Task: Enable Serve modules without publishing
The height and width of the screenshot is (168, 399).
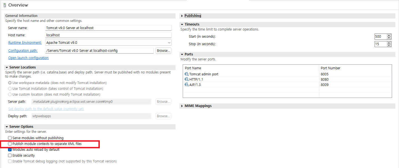Action: coord(10,138)
